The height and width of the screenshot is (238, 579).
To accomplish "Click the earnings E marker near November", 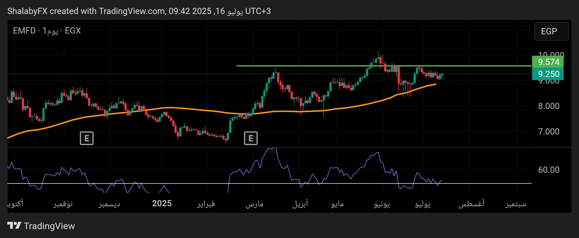I will coord(87,138).
